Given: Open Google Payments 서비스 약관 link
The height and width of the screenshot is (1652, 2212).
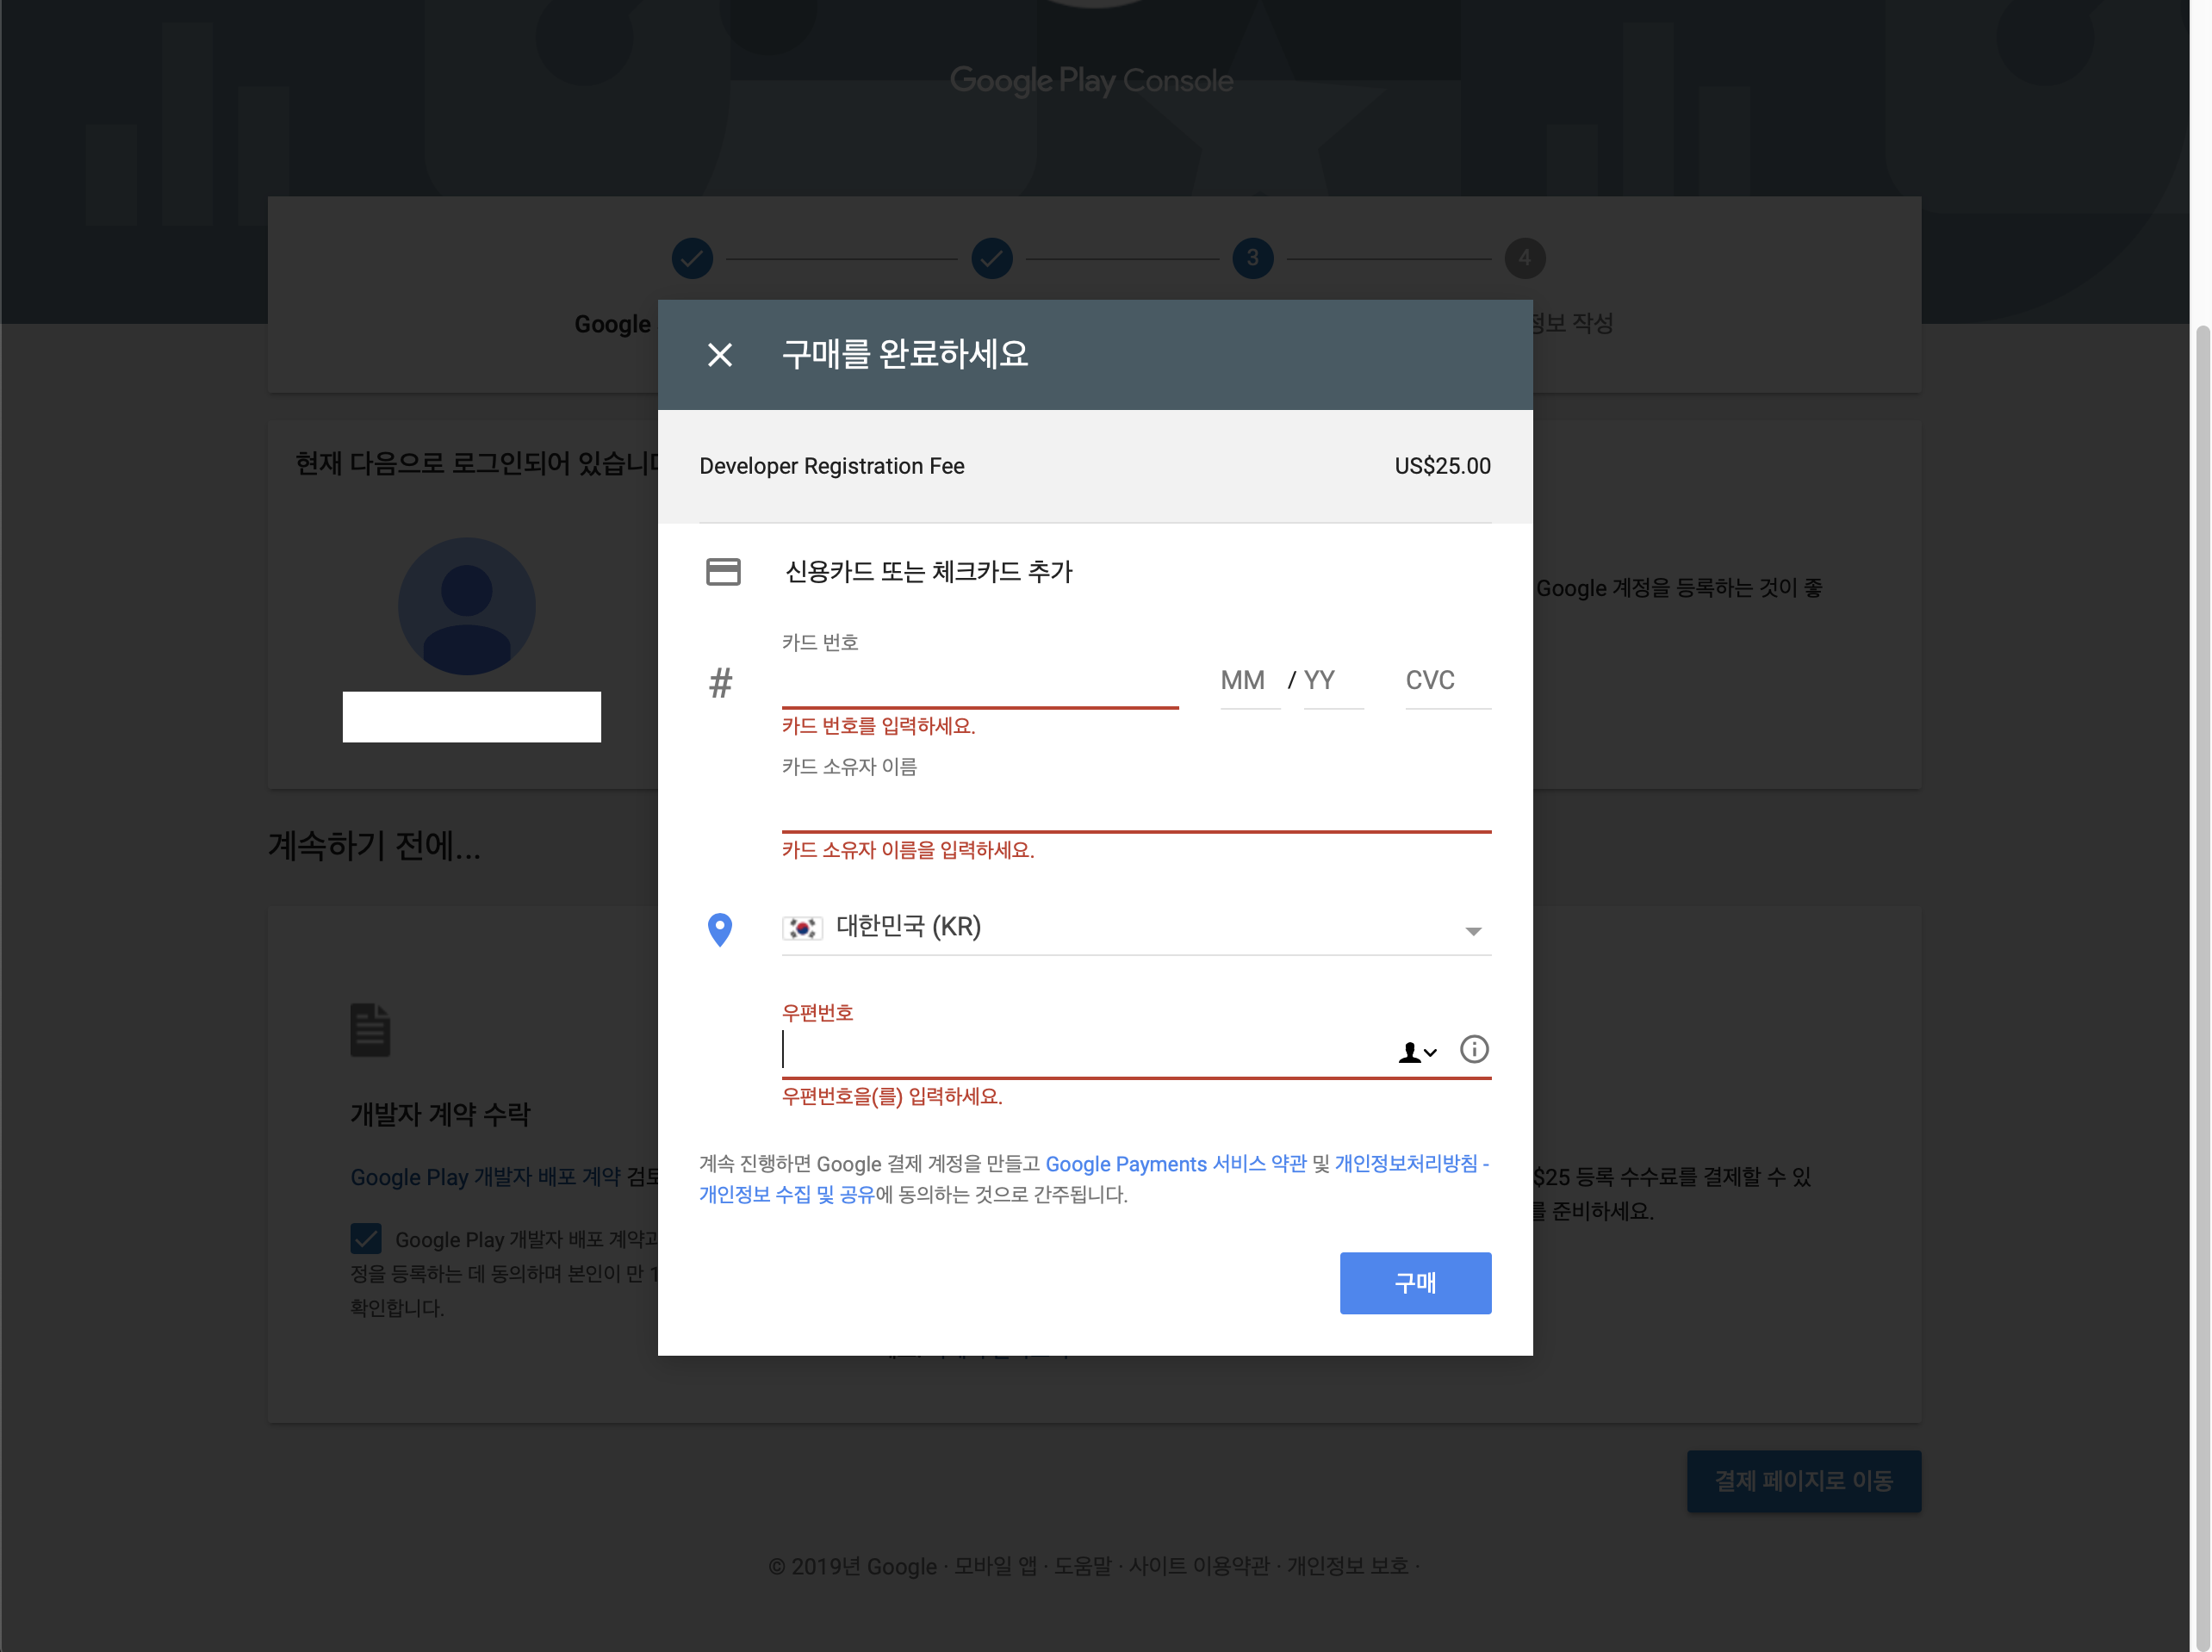Looking at the screenshot, I should click(1175, 1164).
